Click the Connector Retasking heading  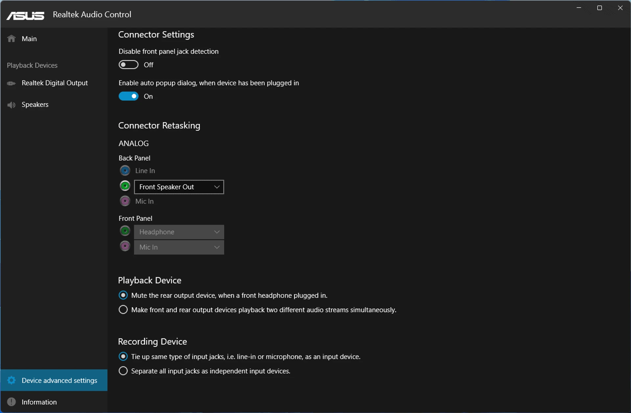[159, 125]
